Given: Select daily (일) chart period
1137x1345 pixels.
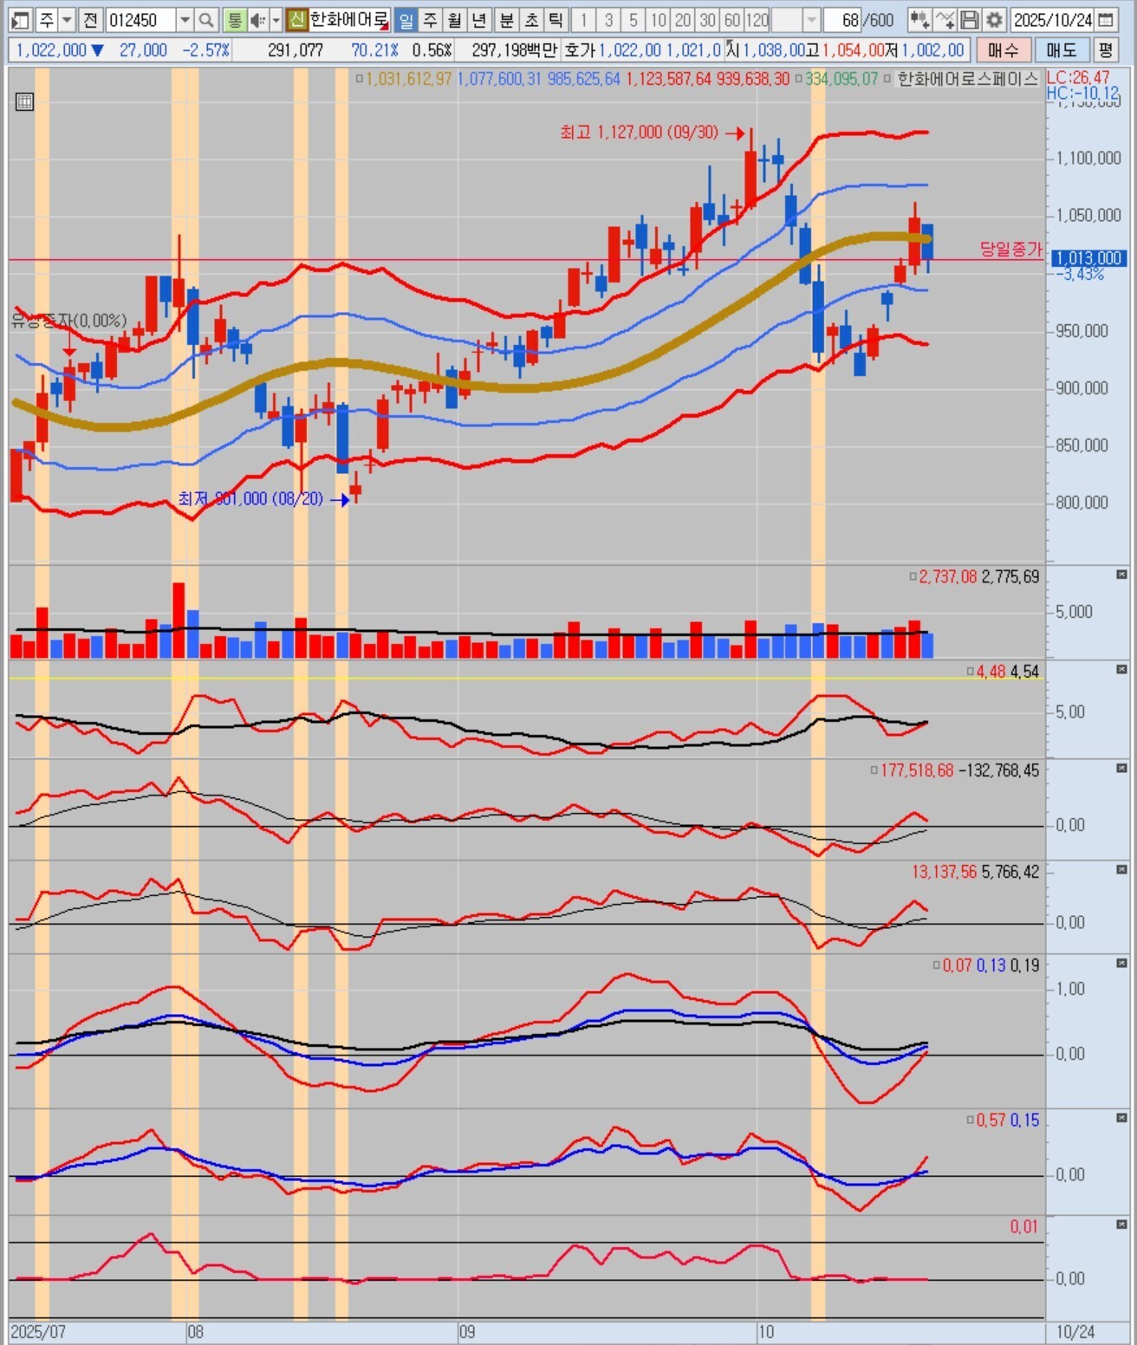Looking at the screenshot, I should (406, 20).
